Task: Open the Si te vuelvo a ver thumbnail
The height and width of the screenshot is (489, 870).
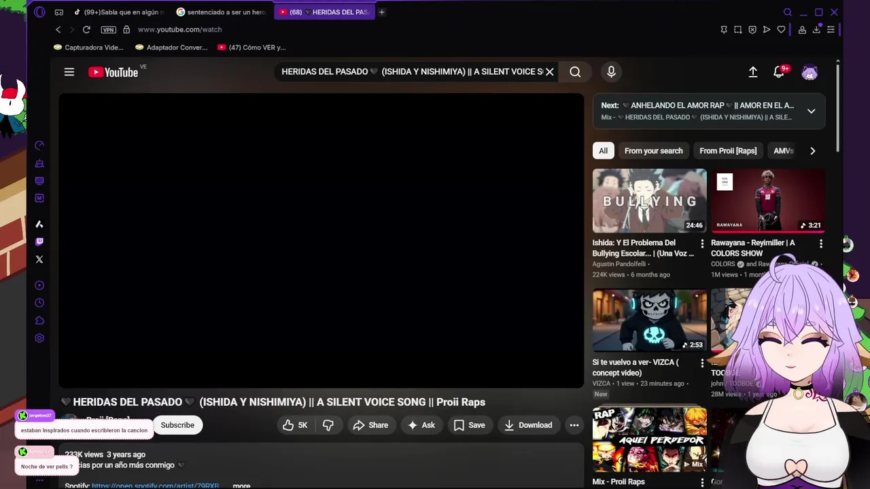Action: [x=649, y=321]
